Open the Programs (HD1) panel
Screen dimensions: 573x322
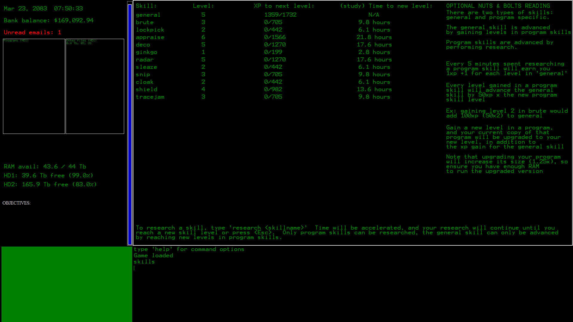pos(34,86)
